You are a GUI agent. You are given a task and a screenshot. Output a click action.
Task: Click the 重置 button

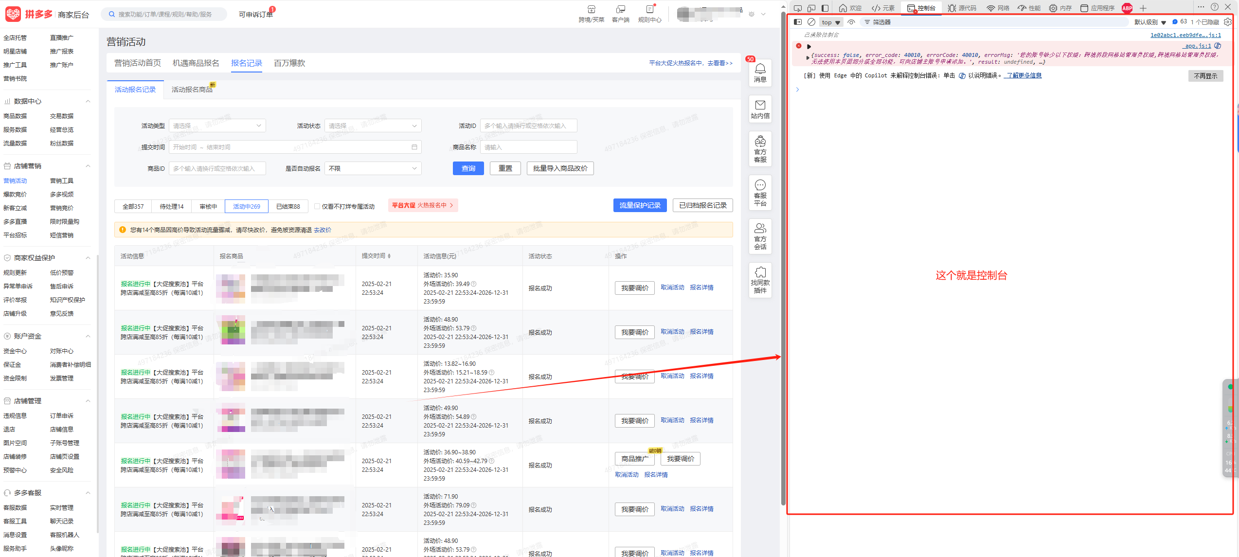click(505, 168)
